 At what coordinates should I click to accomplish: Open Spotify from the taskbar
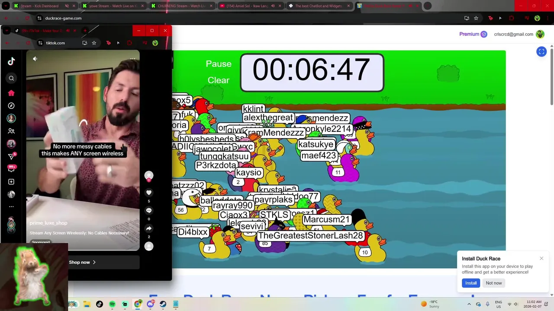coord(113,304)
